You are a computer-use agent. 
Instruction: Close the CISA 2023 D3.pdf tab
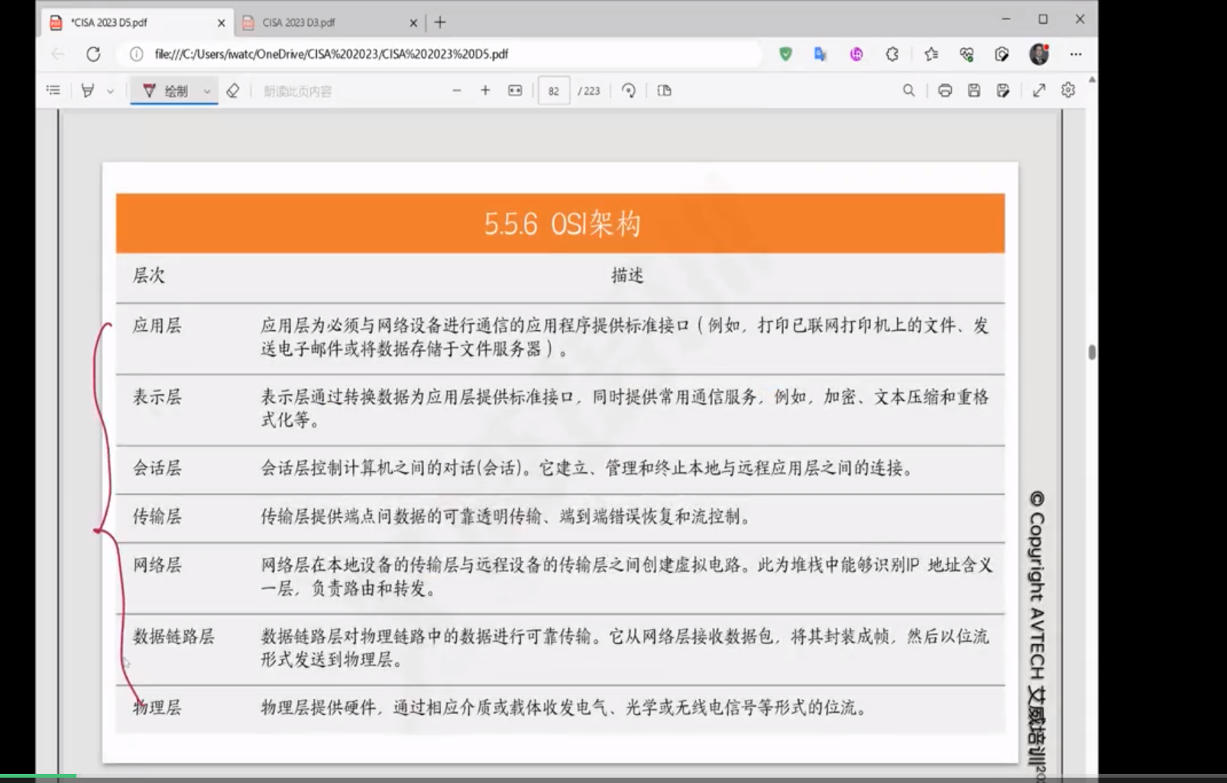[x=413, y=23]
